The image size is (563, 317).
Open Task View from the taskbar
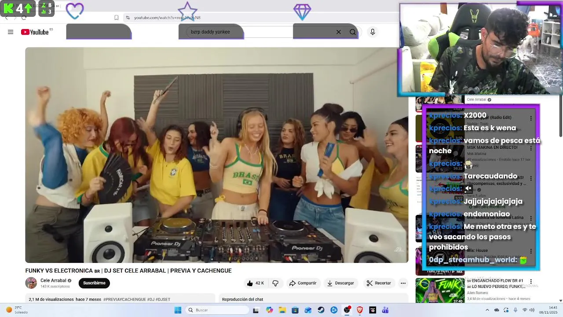point(256,310)
